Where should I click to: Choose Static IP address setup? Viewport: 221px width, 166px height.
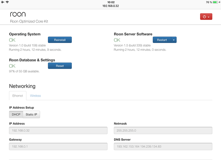[x=32, y=115]
